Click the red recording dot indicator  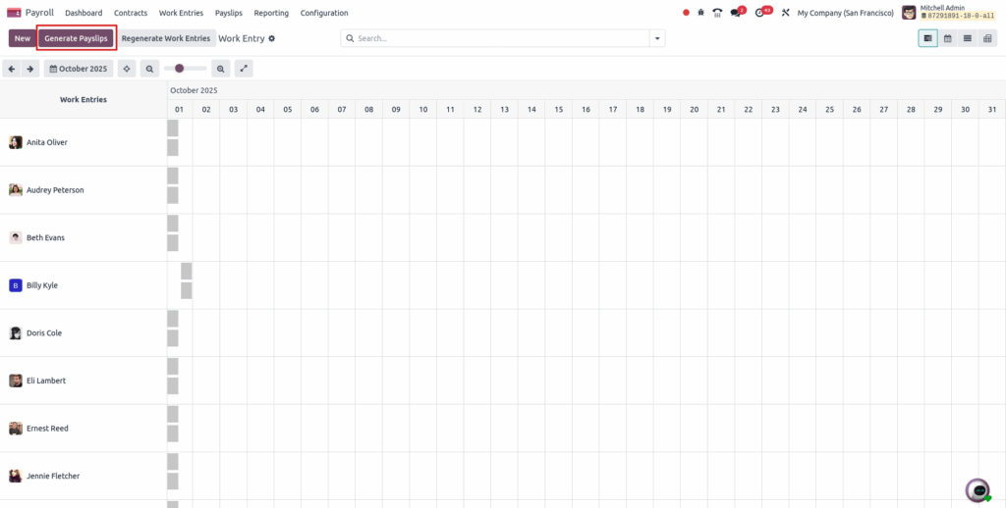(x=686, y=13)
